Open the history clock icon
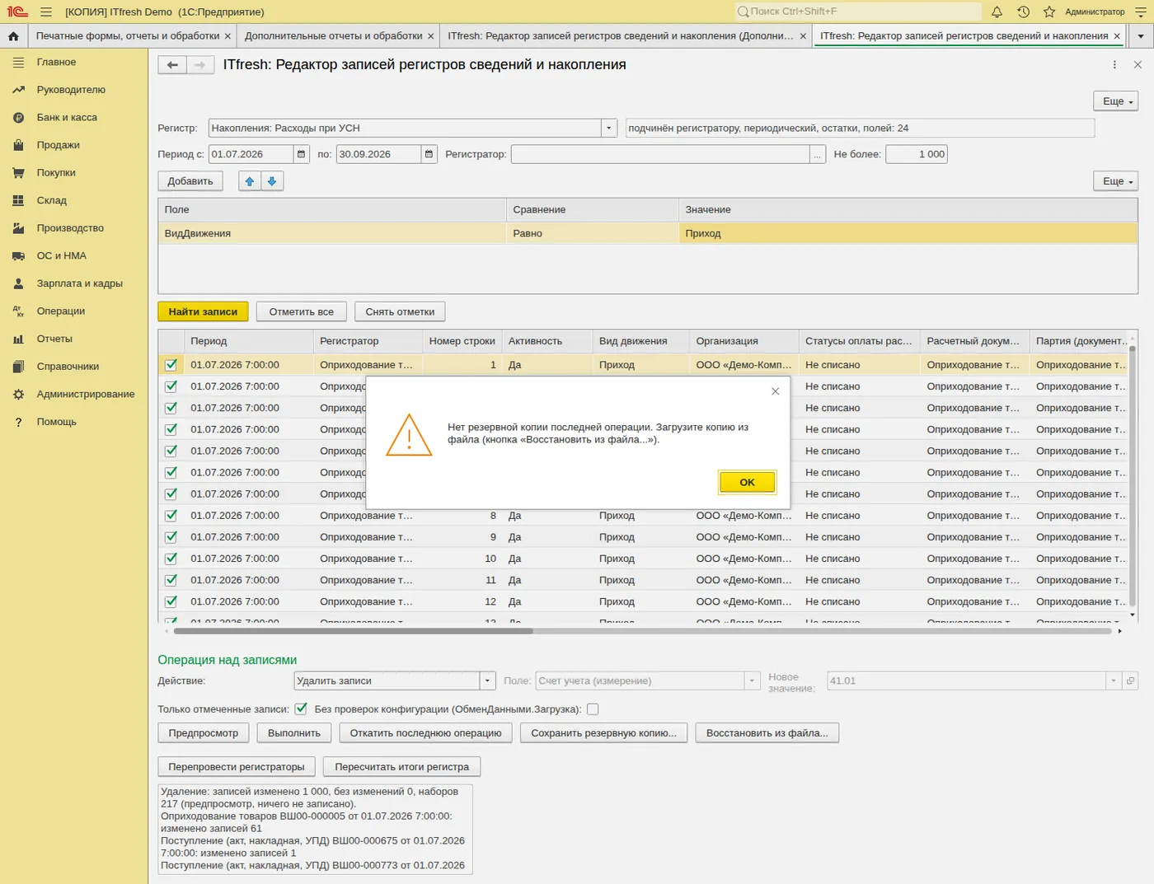1154x884 pixels. click(1023, 12)
